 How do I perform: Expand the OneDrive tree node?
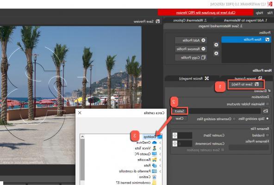click(160, 142)
